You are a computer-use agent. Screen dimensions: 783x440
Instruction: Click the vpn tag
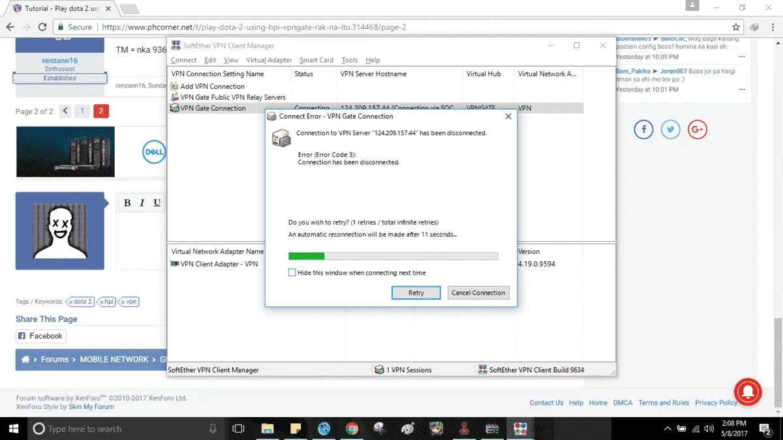point(129,302)
